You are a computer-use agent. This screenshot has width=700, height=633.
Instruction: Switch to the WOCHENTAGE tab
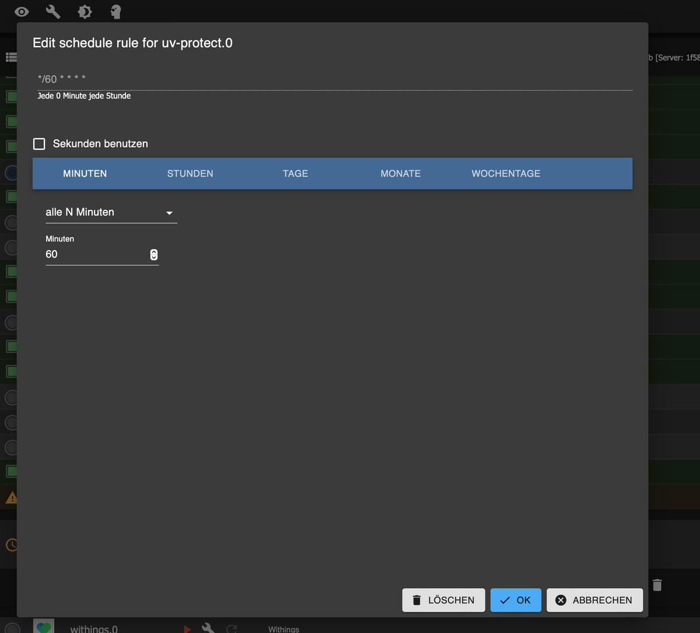[506, 174]
